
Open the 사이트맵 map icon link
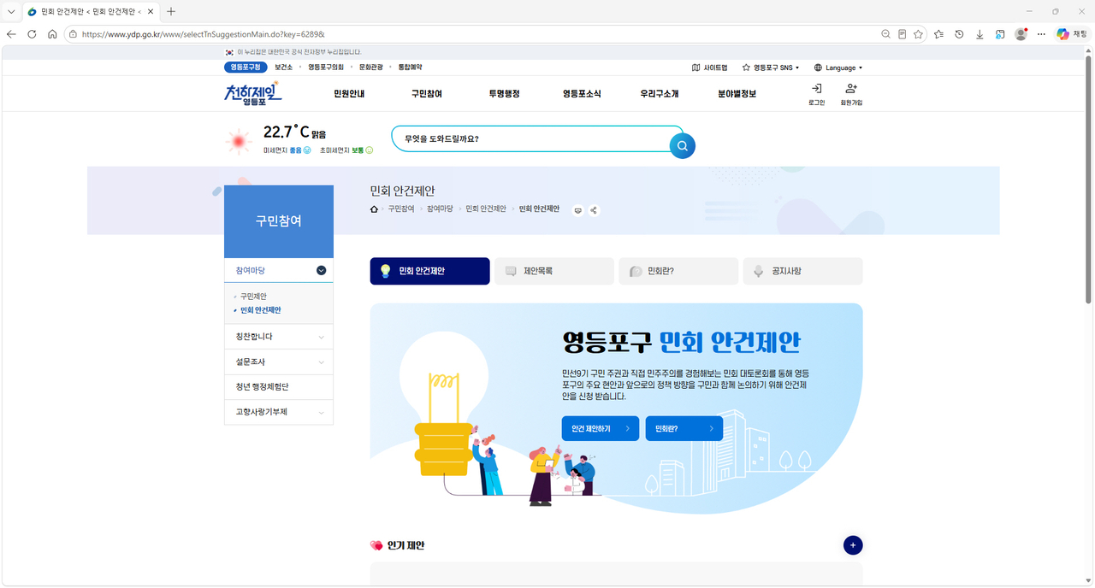(x=709, y=68)
